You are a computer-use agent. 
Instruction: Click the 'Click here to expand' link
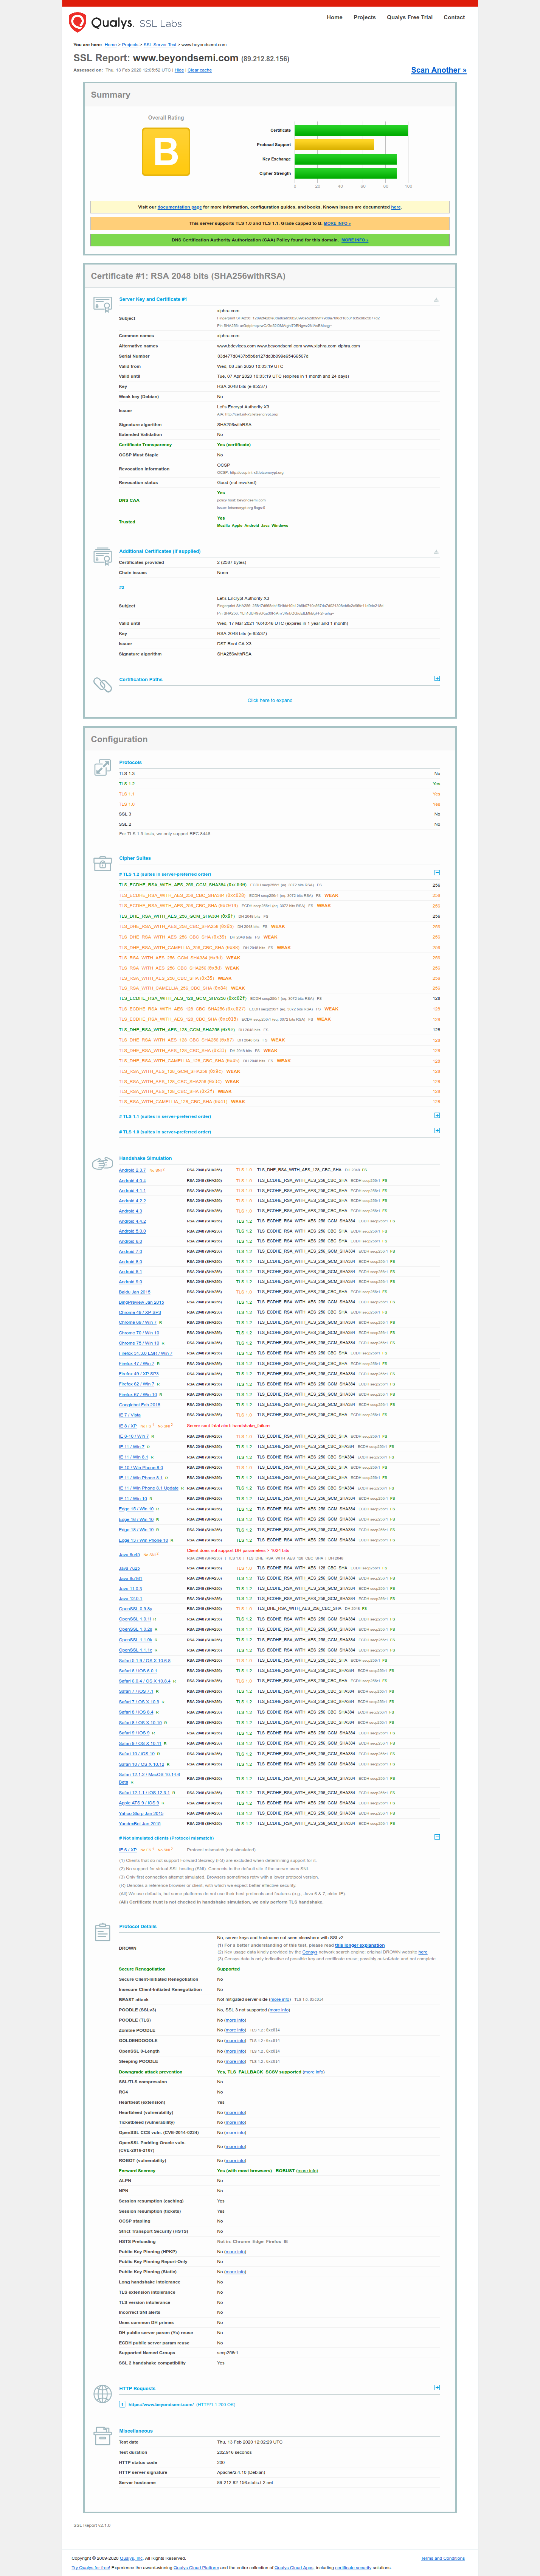pos(270,700)
